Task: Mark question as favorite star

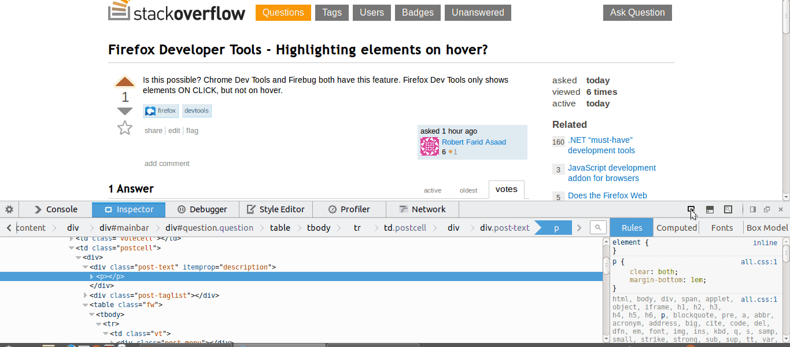Action: tap(125, 128)
